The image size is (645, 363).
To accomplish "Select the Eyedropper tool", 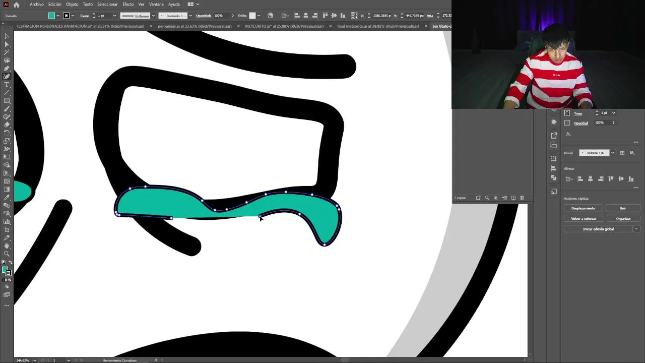I will 7,198.
